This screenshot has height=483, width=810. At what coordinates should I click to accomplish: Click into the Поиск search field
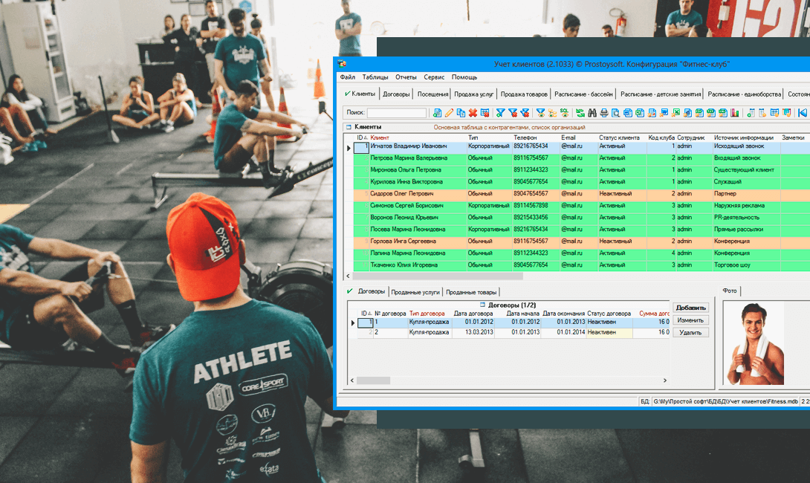point(397,113)
